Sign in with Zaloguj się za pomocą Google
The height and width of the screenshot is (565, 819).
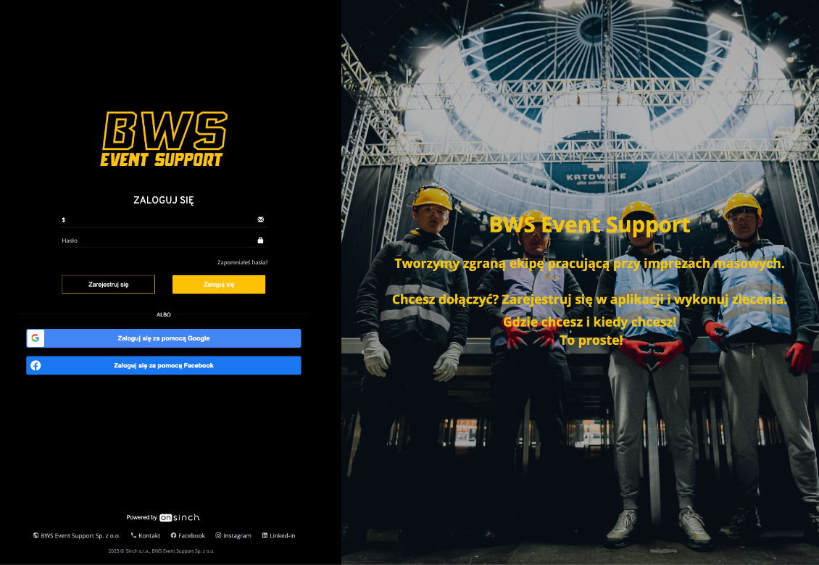pos(164,338)
